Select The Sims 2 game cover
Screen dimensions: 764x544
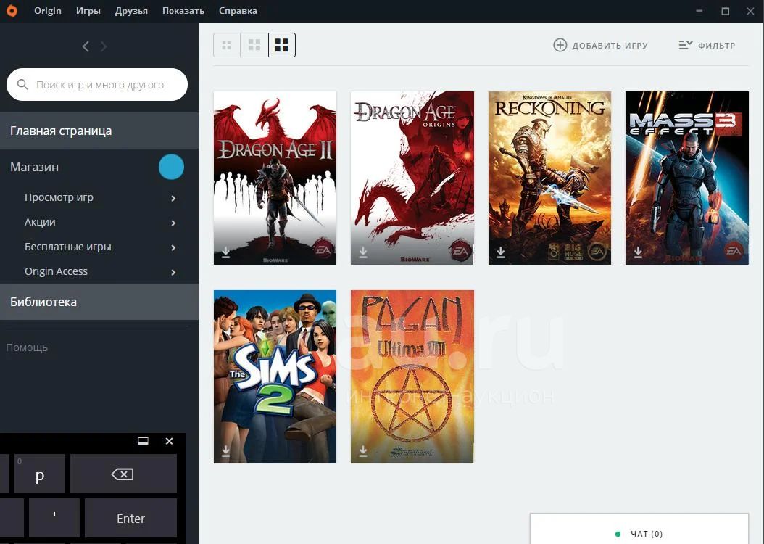pyautogui.click(x=275, y=376)
